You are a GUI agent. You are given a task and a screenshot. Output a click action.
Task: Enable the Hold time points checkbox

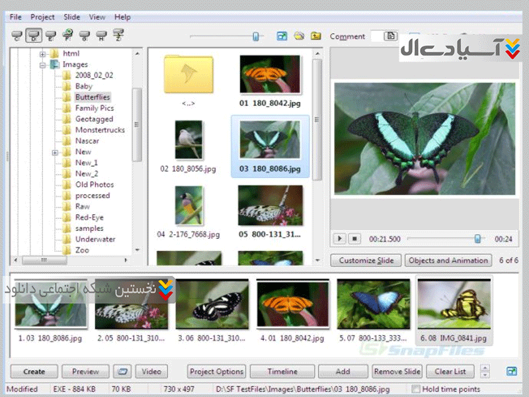(x=416, y=389)
